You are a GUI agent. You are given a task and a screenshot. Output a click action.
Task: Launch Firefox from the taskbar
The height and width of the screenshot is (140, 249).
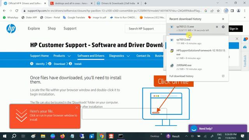click(x=63, y=136)
